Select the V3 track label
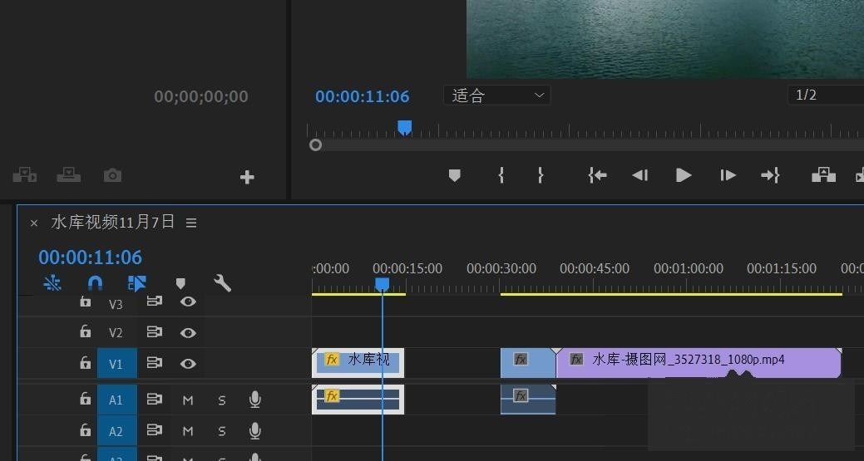 116,304
